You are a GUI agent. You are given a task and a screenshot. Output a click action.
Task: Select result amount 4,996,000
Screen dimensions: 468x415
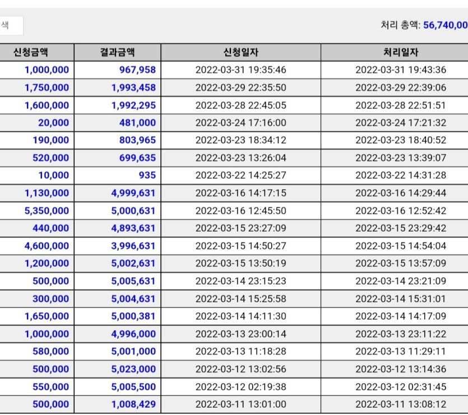point(133,334)
